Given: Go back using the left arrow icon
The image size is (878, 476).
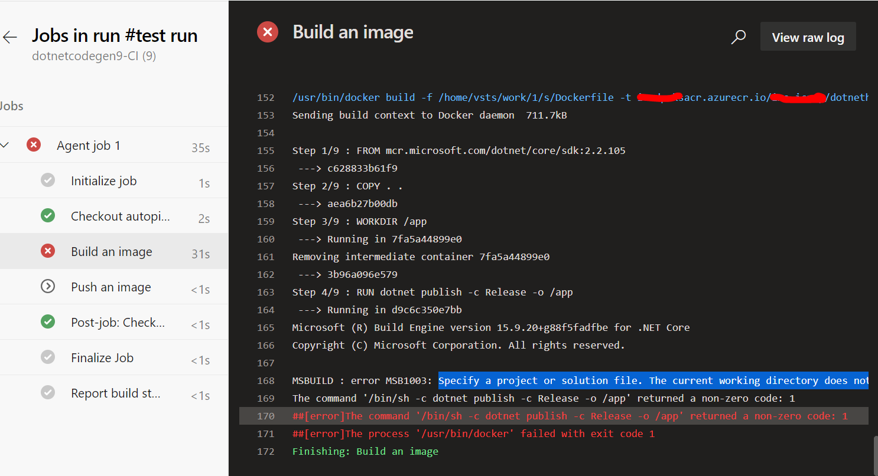Looking at the screenshot, I should [10, 38].
